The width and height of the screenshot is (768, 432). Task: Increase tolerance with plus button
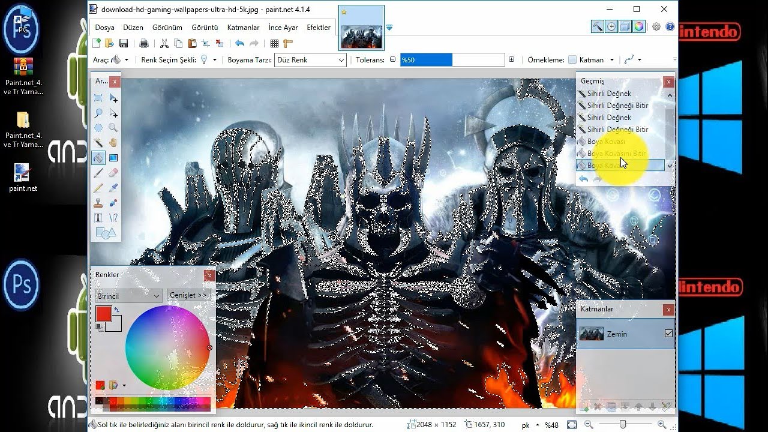pyautogui.click(x=511, y=59)
